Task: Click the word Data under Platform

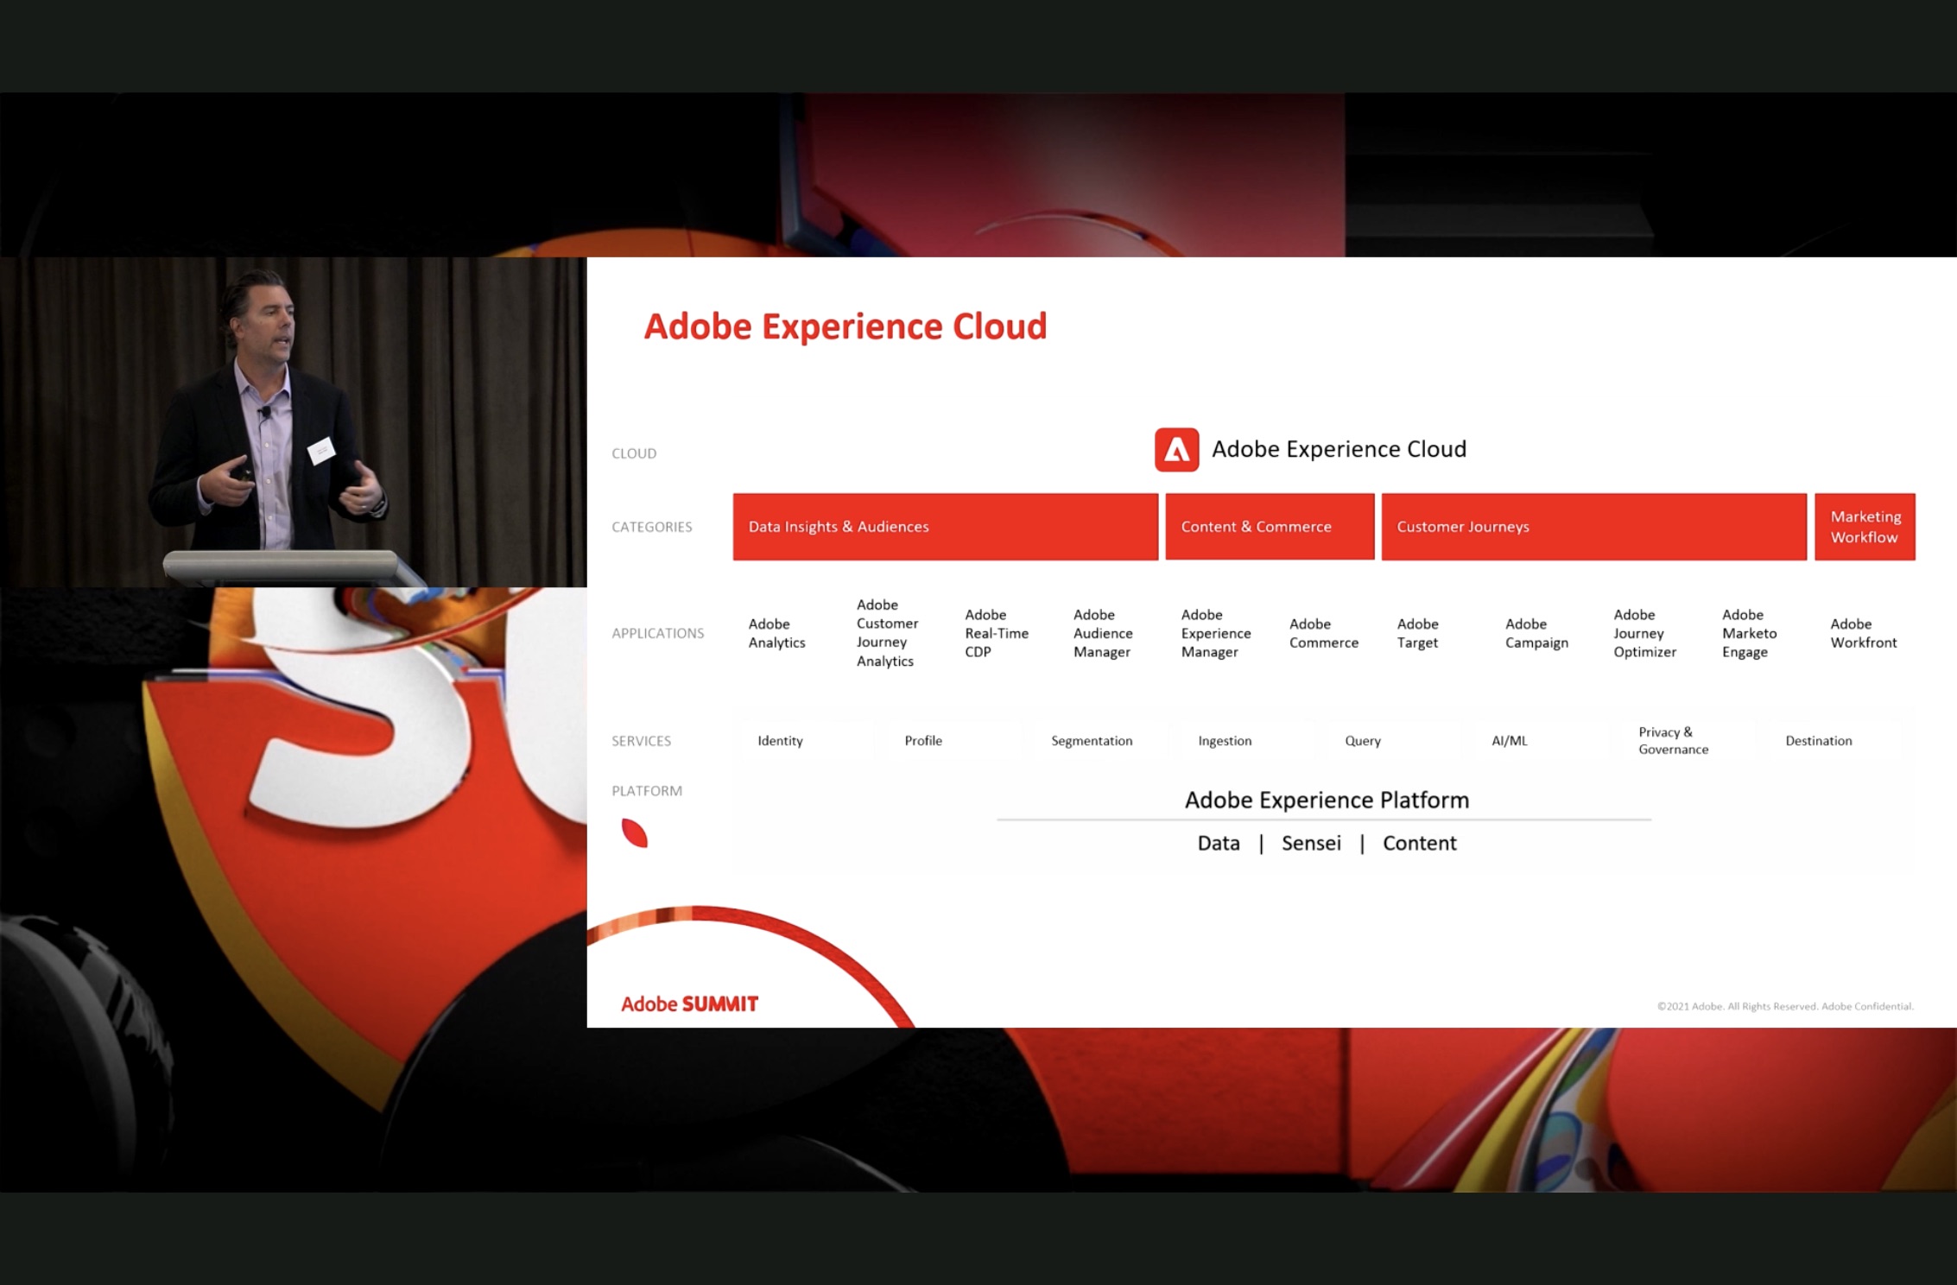Action: coord(1219,844)
